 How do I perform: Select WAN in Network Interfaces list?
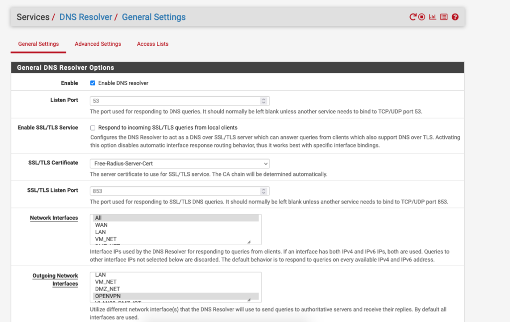pyautogui.click(x=176, y=225)
